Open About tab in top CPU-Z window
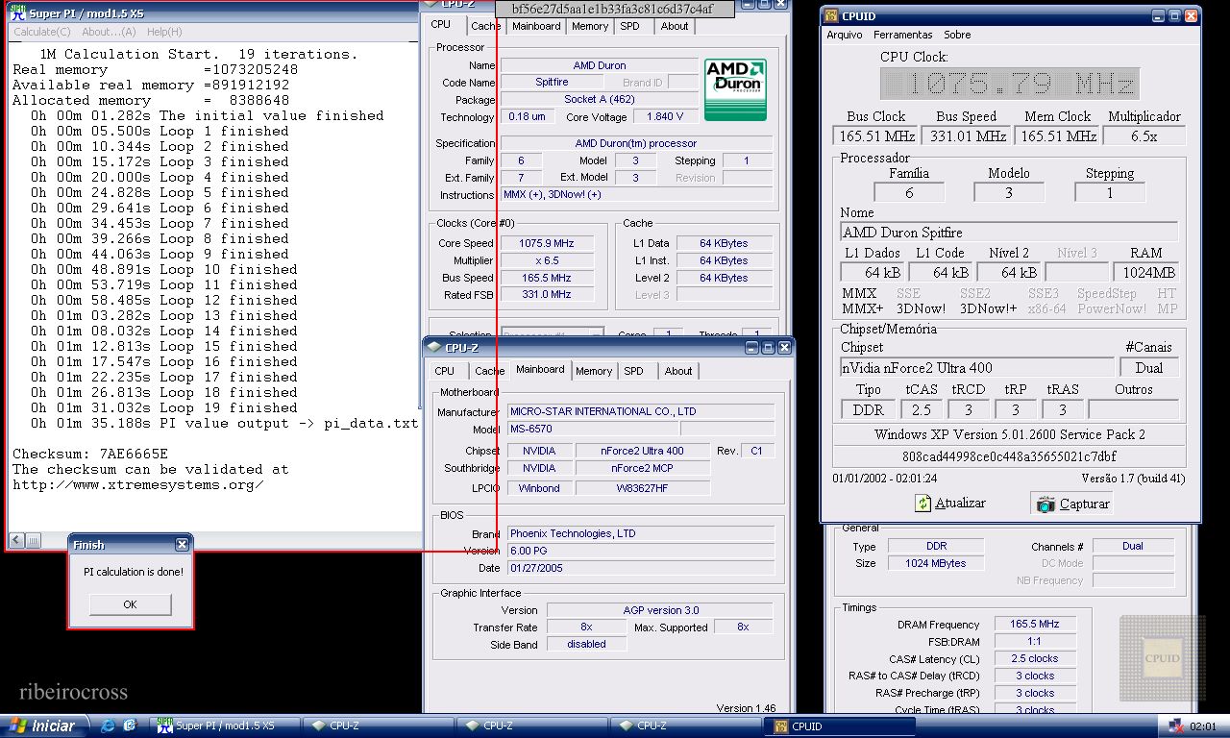 675,26
